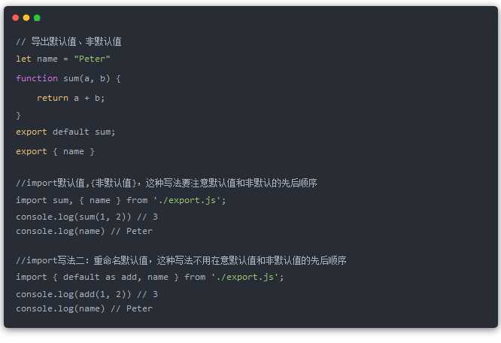This screenshot has width=501, height=343.
Task: Click the 'return' keyword
Action: point(52,98)
